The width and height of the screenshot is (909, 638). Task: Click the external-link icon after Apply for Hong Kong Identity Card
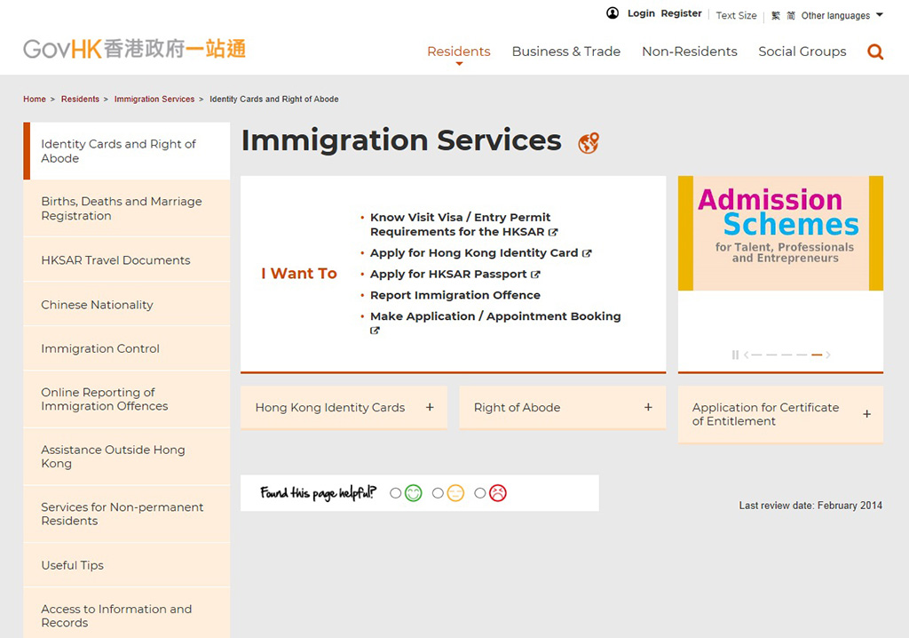tap(587, 253)
